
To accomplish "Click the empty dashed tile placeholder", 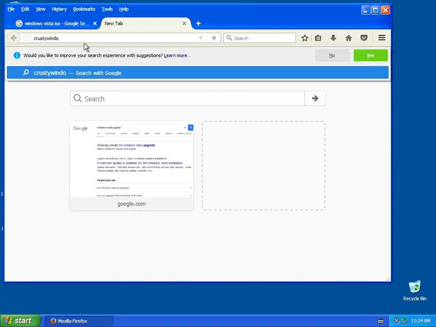I will pyautogui.click(x=263, y=166).
